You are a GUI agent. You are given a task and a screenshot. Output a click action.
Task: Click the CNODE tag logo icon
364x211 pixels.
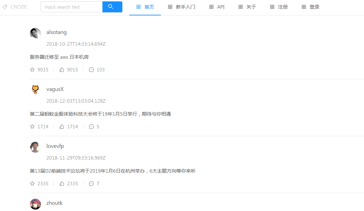(x=4, y=7)
